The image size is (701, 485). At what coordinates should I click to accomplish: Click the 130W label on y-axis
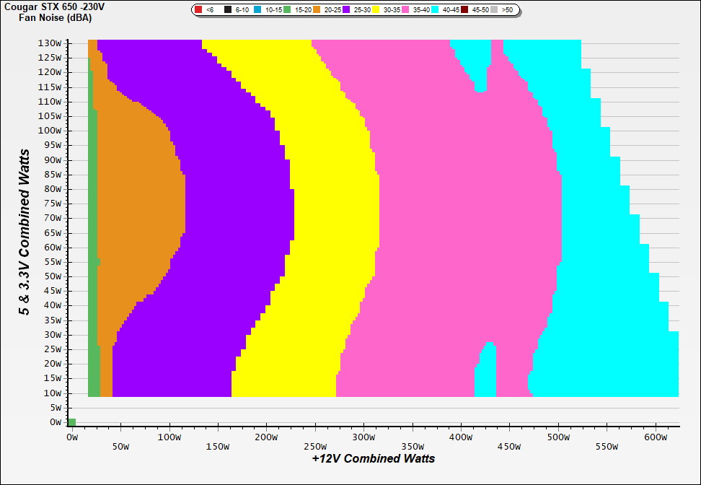50,43
